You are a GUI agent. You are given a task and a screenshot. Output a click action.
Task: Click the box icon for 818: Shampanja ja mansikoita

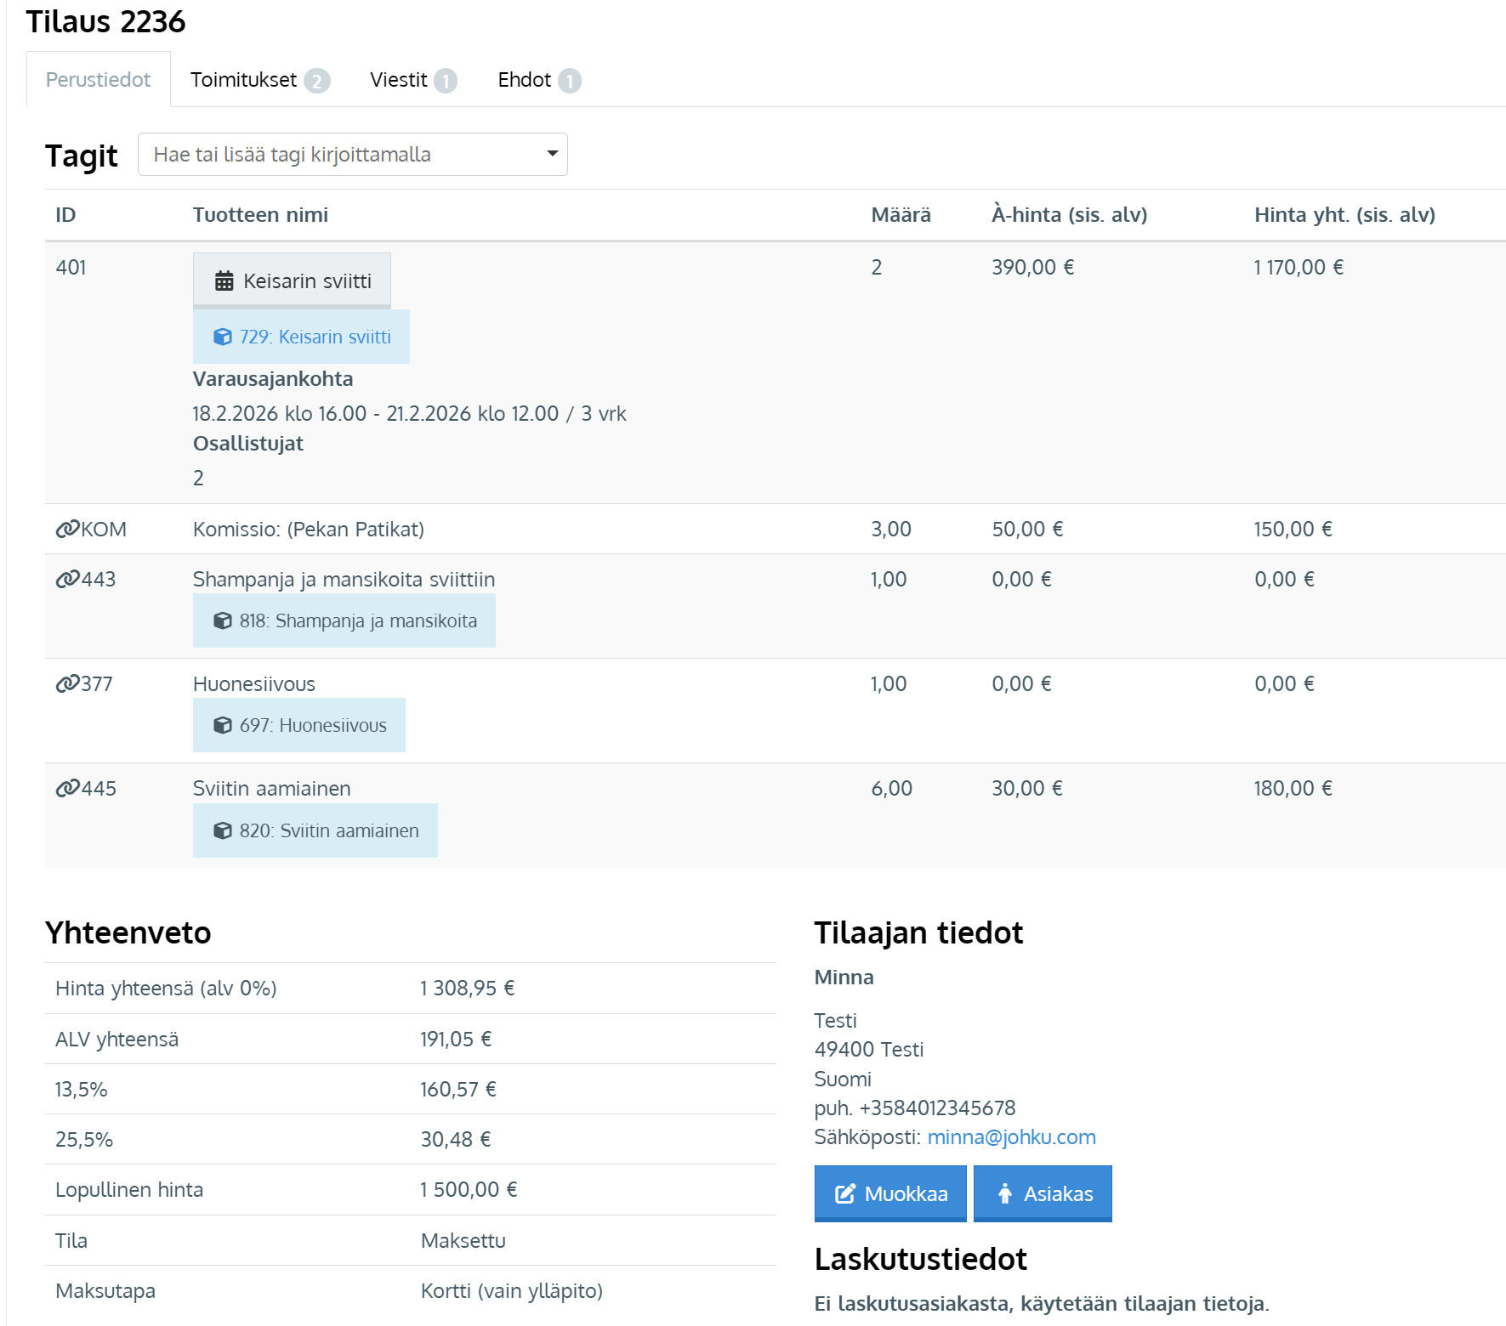tap(222, 621)
